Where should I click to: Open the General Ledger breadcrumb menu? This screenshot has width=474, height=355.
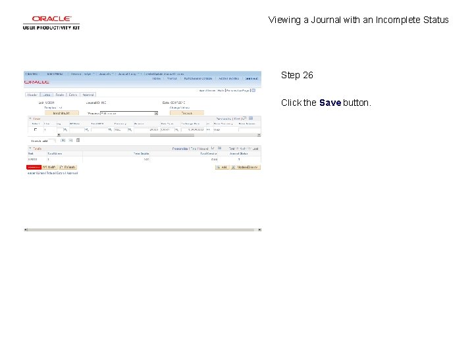(x=82, y=74)
